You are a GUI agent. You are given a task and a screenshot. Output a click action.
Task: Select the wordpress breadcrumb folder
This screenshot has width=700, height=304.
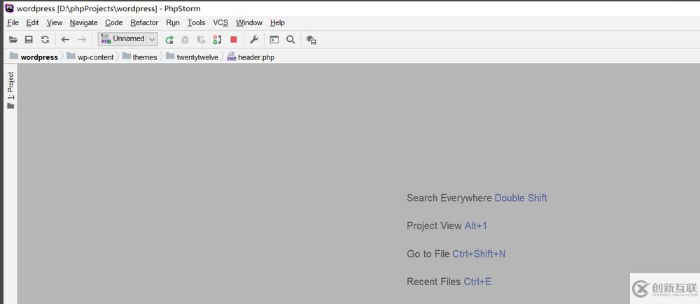pos(34,57)
